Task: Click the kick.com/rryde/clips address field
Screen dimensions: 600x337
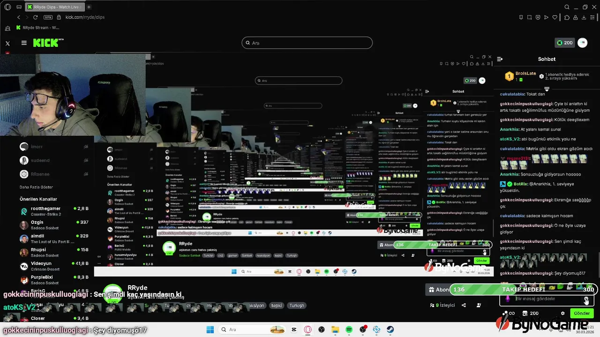Action: coord(85,17)
